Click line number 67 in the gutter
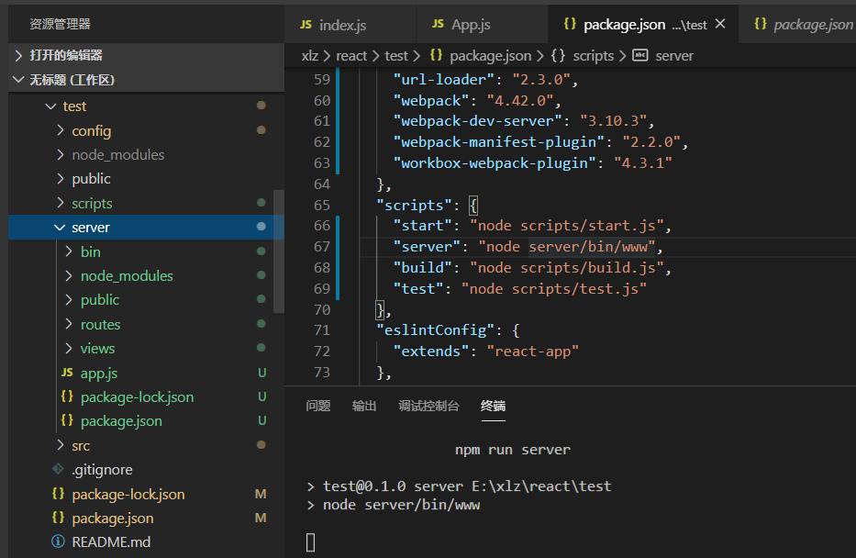 [322, 247]
